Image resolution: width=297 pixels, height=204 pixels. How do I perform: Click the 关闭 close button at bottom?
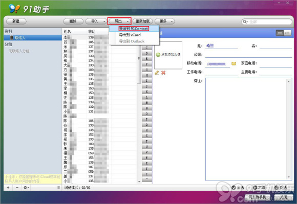click(x=284, y=197)
